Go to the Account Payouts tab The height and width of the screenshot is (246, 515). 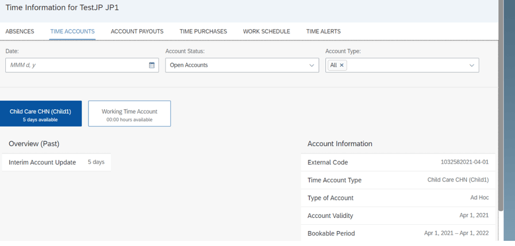(137, 32)
